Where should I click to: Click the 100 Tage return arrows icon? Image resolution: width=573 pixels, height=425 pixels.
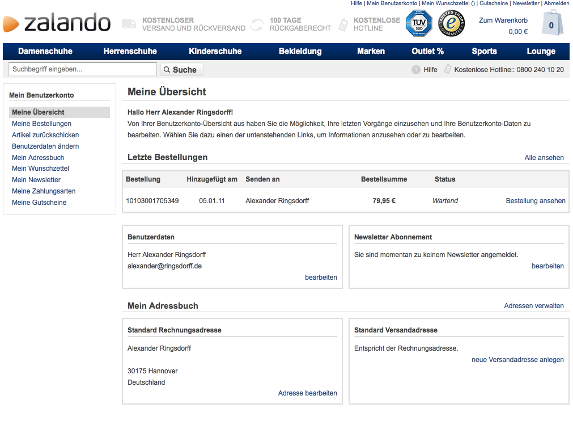[257, 24]
